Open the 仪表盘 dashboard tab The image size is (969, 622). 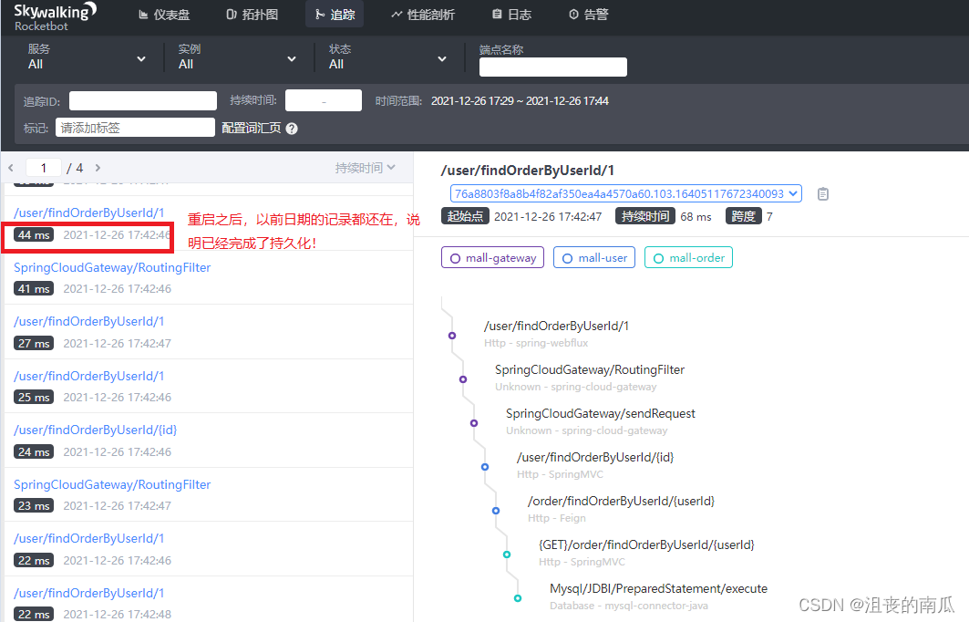pyautogui.click(x=164, y=15)
